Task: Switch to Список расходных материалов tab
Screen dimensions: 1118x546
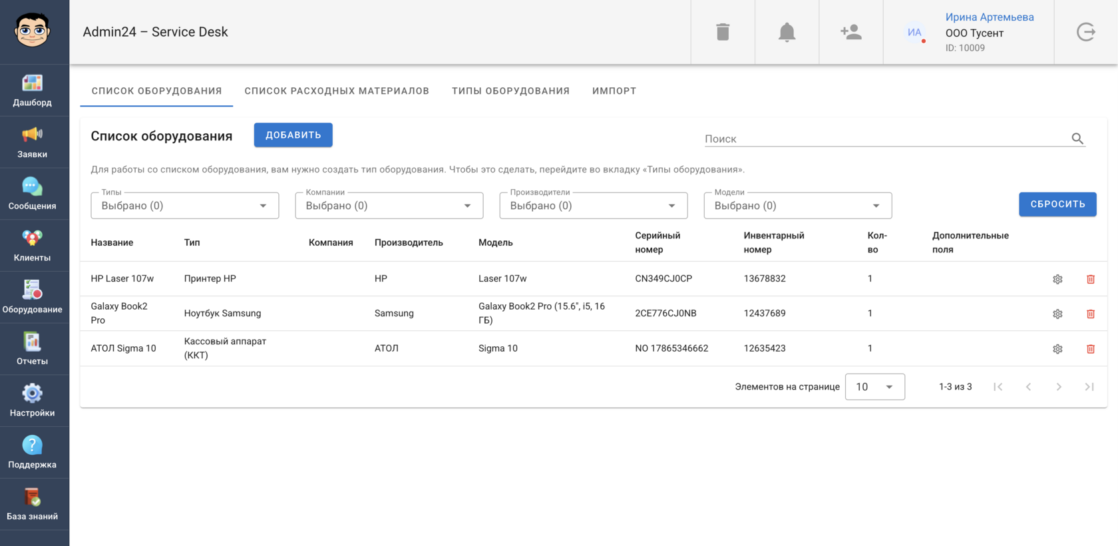Action: coord(337,91)
